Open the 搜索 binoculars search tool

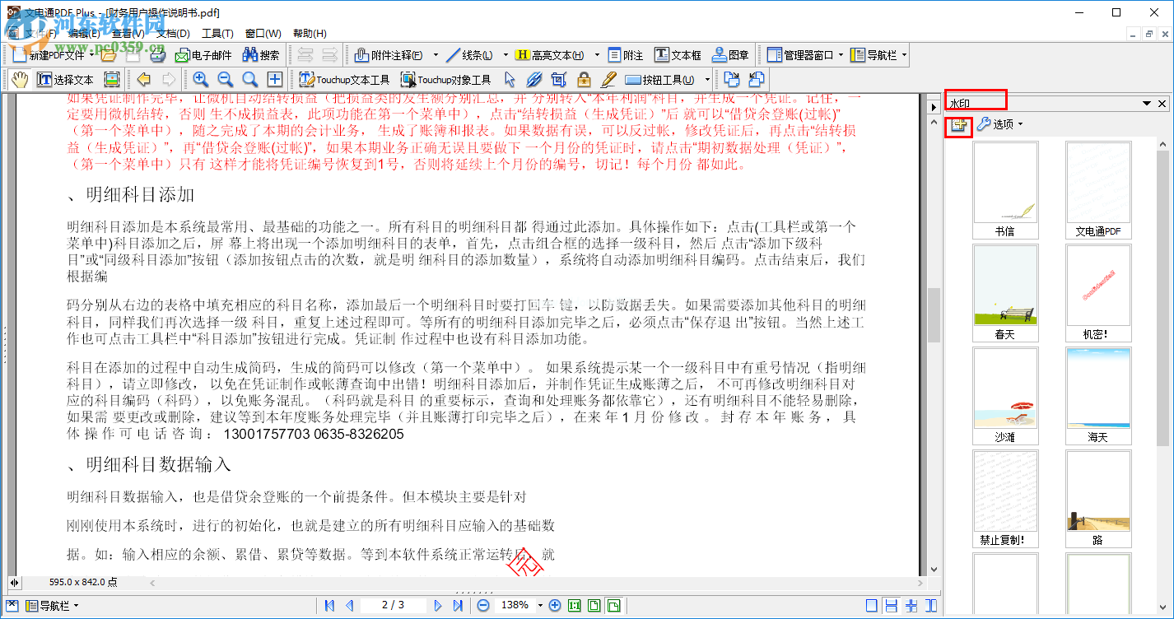(261, 55)
